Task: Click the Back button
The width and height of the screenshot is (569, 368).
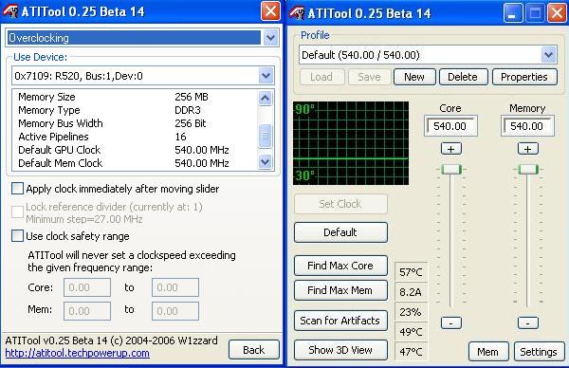Action: click(254, 350)
